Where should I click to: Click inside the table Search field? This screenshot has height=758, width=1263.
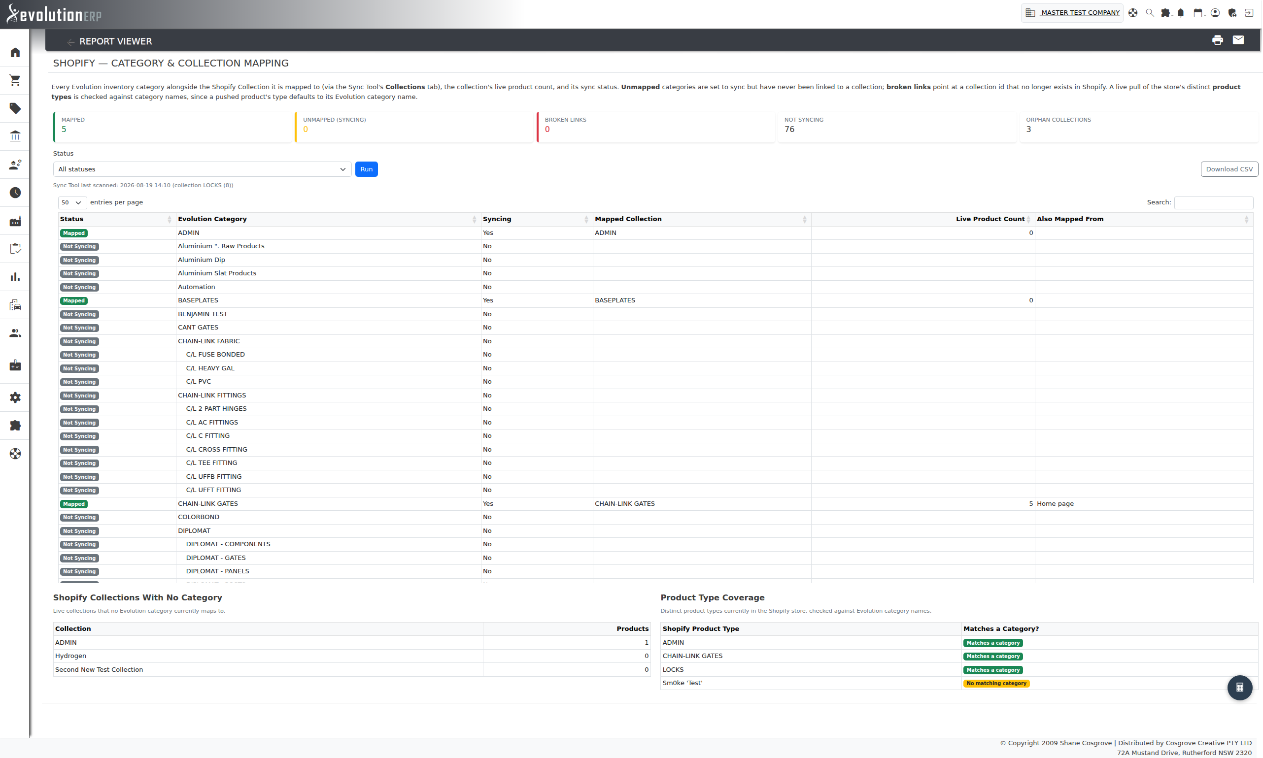click(x=1213, y=203)
